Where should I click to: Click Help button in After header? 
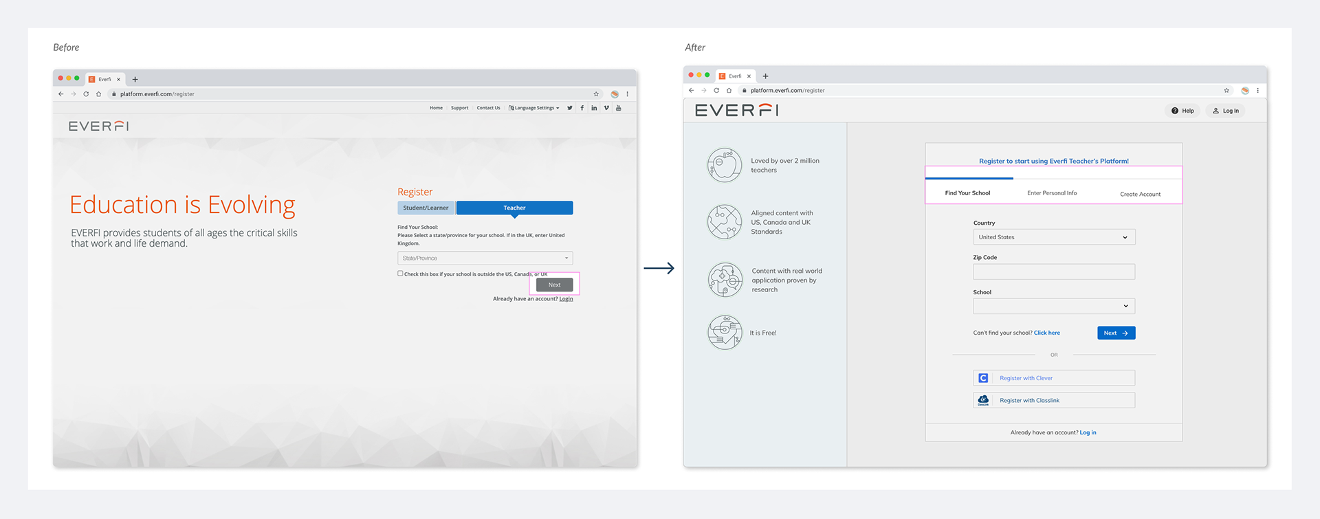(x=1182, y=111)
